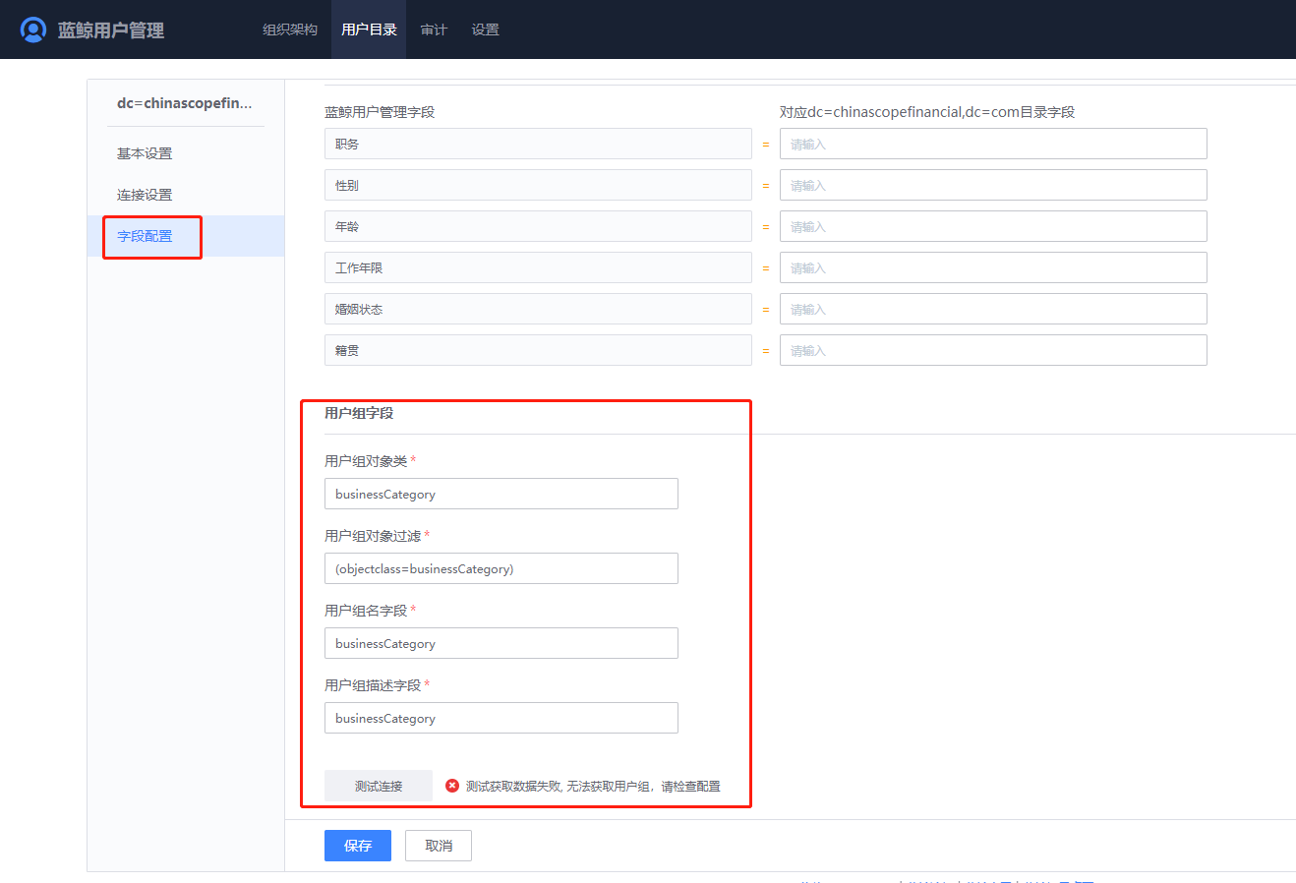Click the 用户组描述字段 input box
The image size is (1296, 883).
click(501, 718)
